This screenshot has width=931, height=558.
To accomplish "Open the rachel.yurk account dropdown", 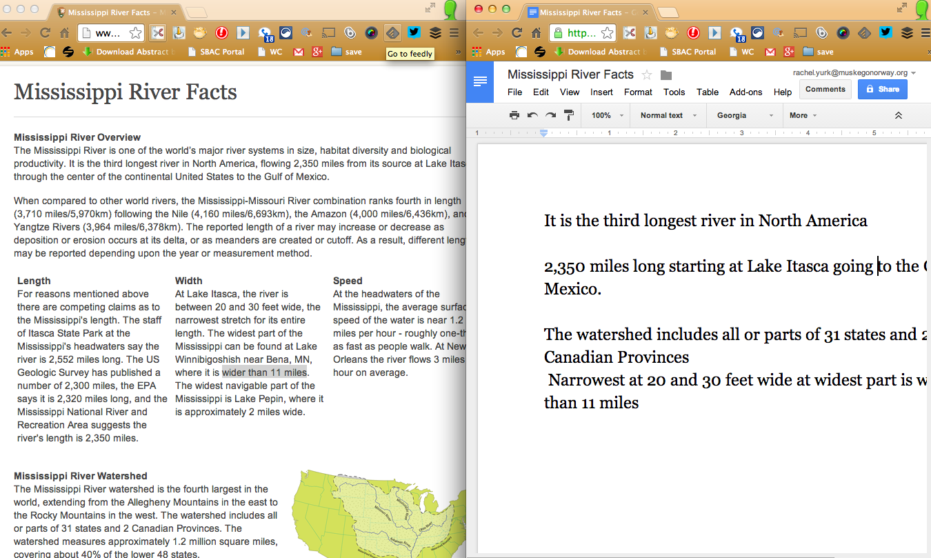I will click(x=854, y=72).
